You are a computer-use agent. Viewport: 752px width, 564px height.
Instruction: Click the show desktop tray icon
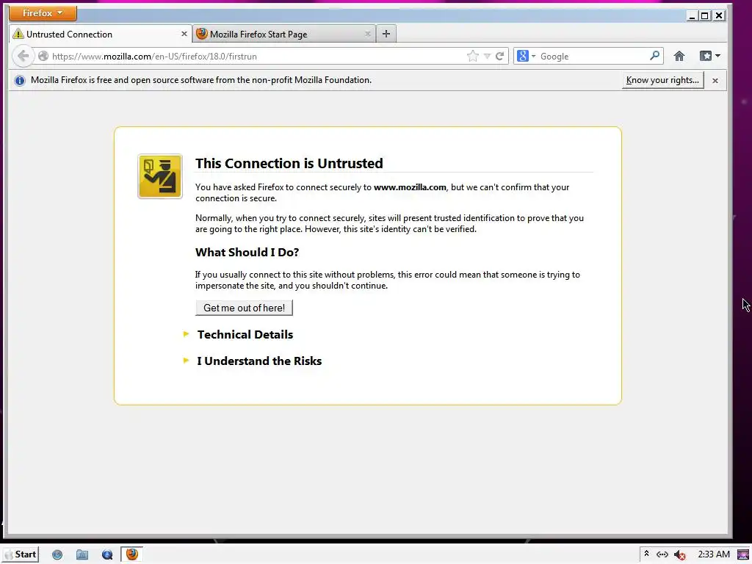click(x=743, y=555)
